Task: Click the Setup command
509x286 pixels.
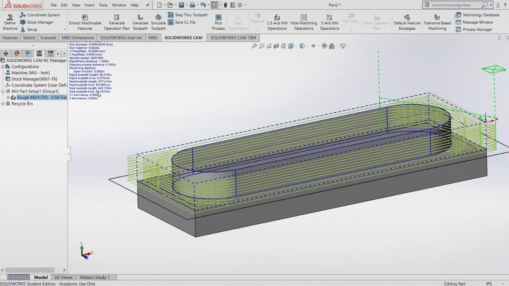Action: tap(29, 29)
